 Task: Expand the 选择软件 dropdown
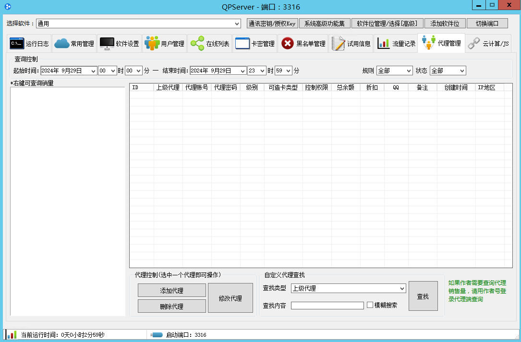click(237, 24)
